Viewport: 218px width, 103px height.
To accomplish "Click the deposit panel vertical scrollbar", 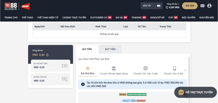I will [189, 80].
